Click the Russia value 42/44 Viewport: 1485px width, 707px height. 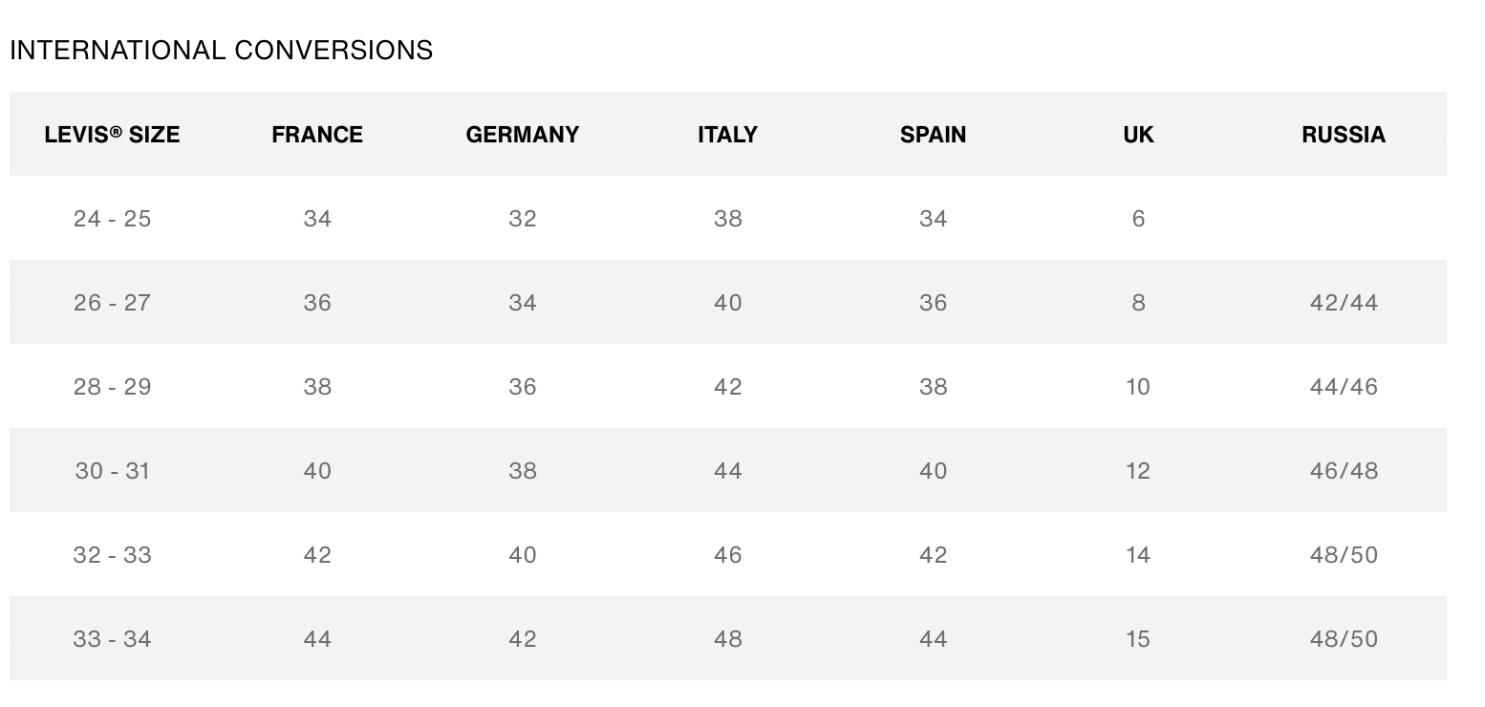[x=1343, y=303]
